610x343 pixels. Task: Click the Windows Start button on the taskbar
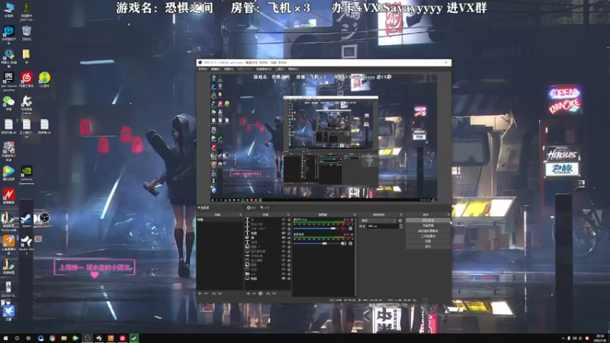point(5,338)
